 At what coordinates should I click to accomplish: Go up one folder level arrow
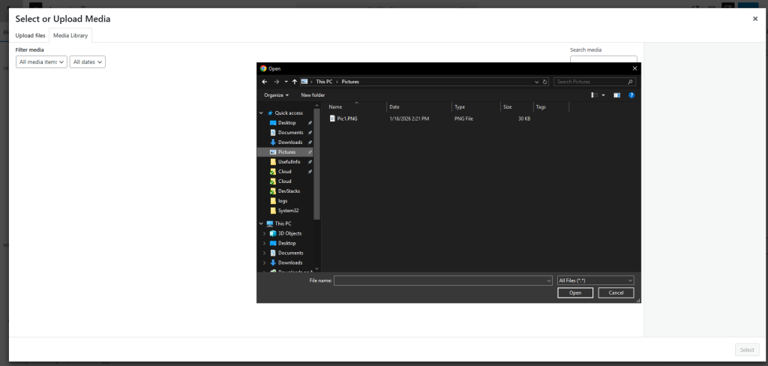pos(294,81)
